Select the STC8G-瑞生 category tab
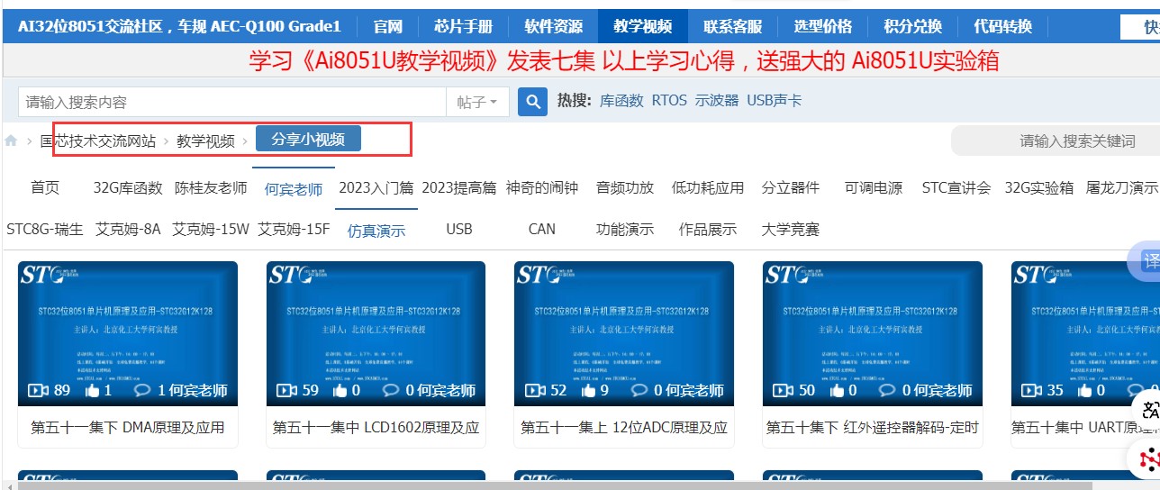 tap(45, 229)
